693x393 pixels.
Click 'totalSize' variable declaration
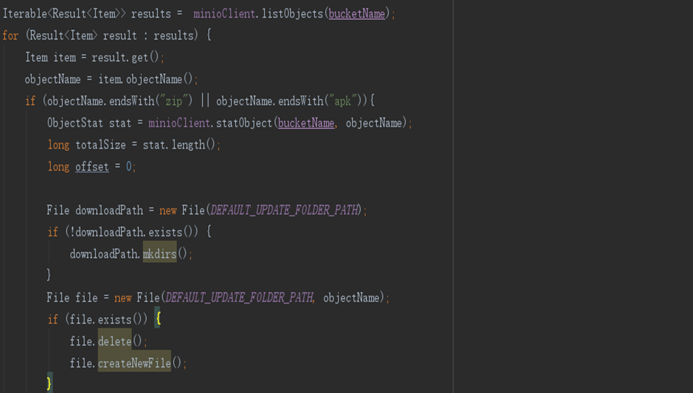click(100, 145)
